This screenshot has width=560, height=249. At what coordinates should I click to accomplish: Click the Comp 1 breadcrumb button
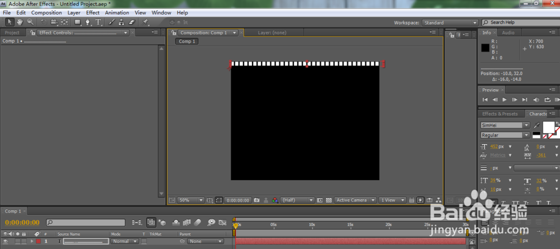(x=187, y=41)
